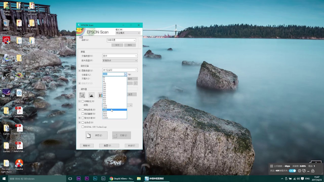Open the settings name dropdown
324x182 pixels.
pos(121,40)
